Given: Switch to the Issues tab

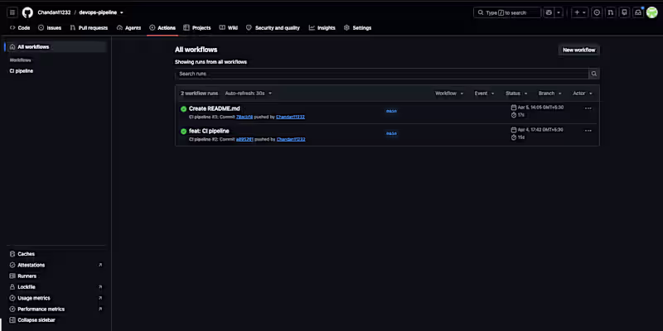Looking at the screenshot, I should tap(50, 28).
